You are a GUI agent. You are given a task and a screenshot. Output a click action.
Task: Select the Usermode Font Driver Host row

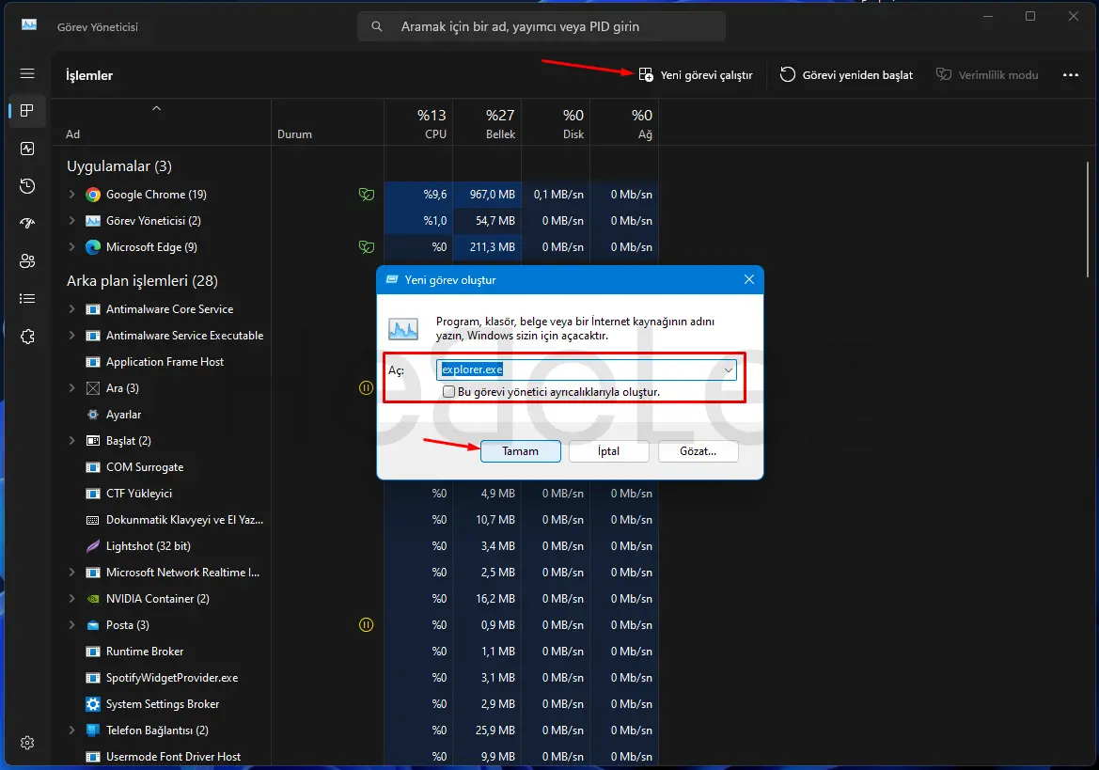click(x=356, y=757)
